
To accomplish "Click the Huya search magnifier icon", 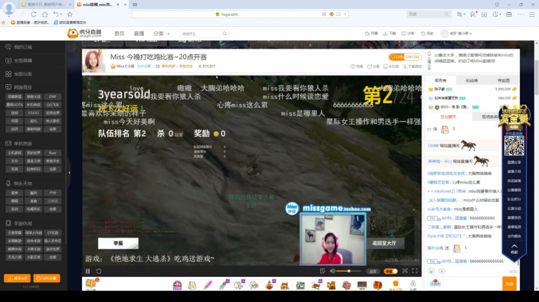I will click(x=224, y=33).
